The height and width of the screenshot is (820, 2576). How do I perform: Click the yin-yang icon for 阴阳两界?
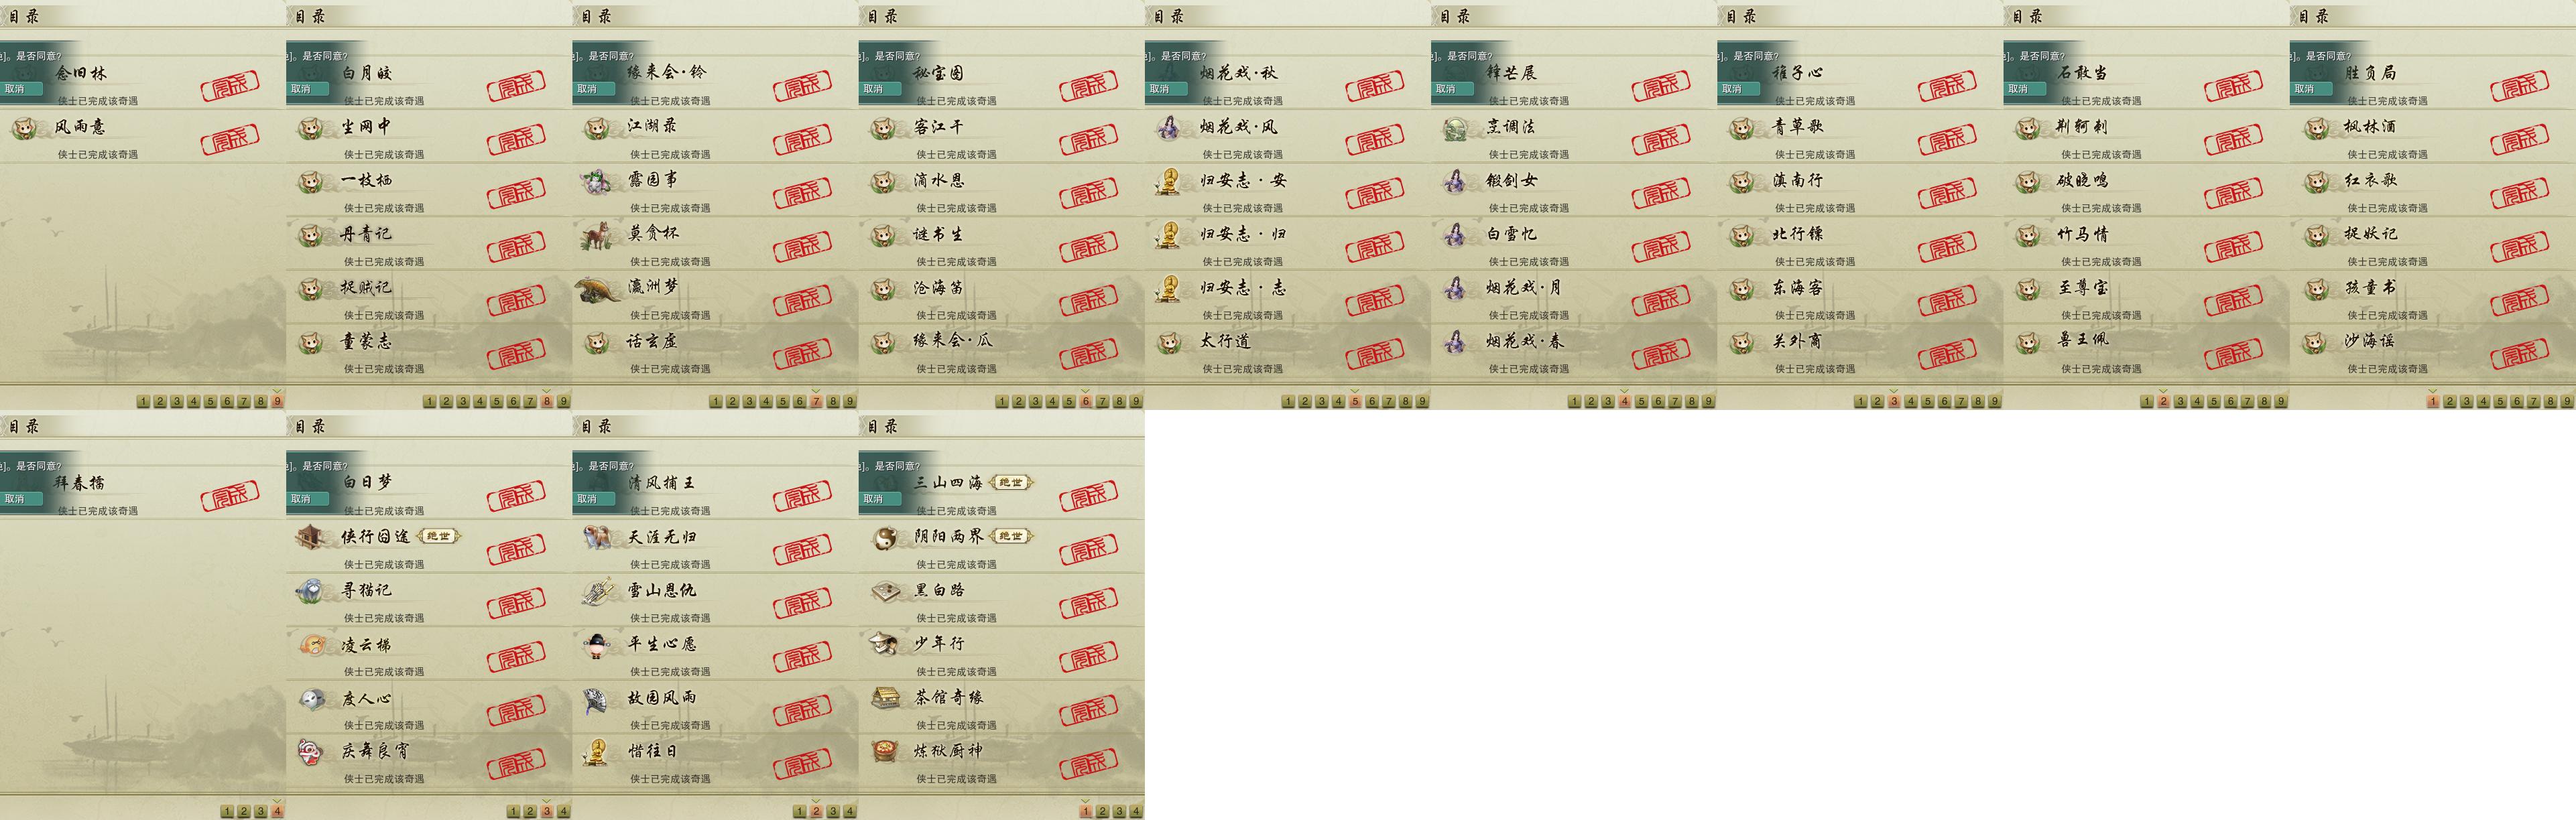[x=884, y=538]
